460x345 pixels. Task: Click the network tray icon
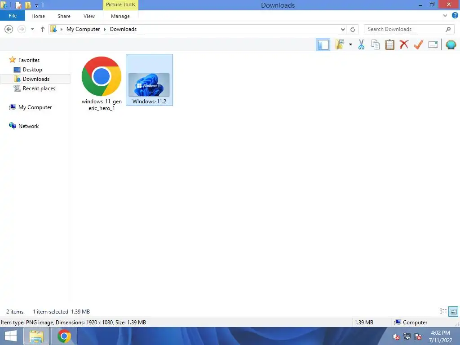point(407,336)
